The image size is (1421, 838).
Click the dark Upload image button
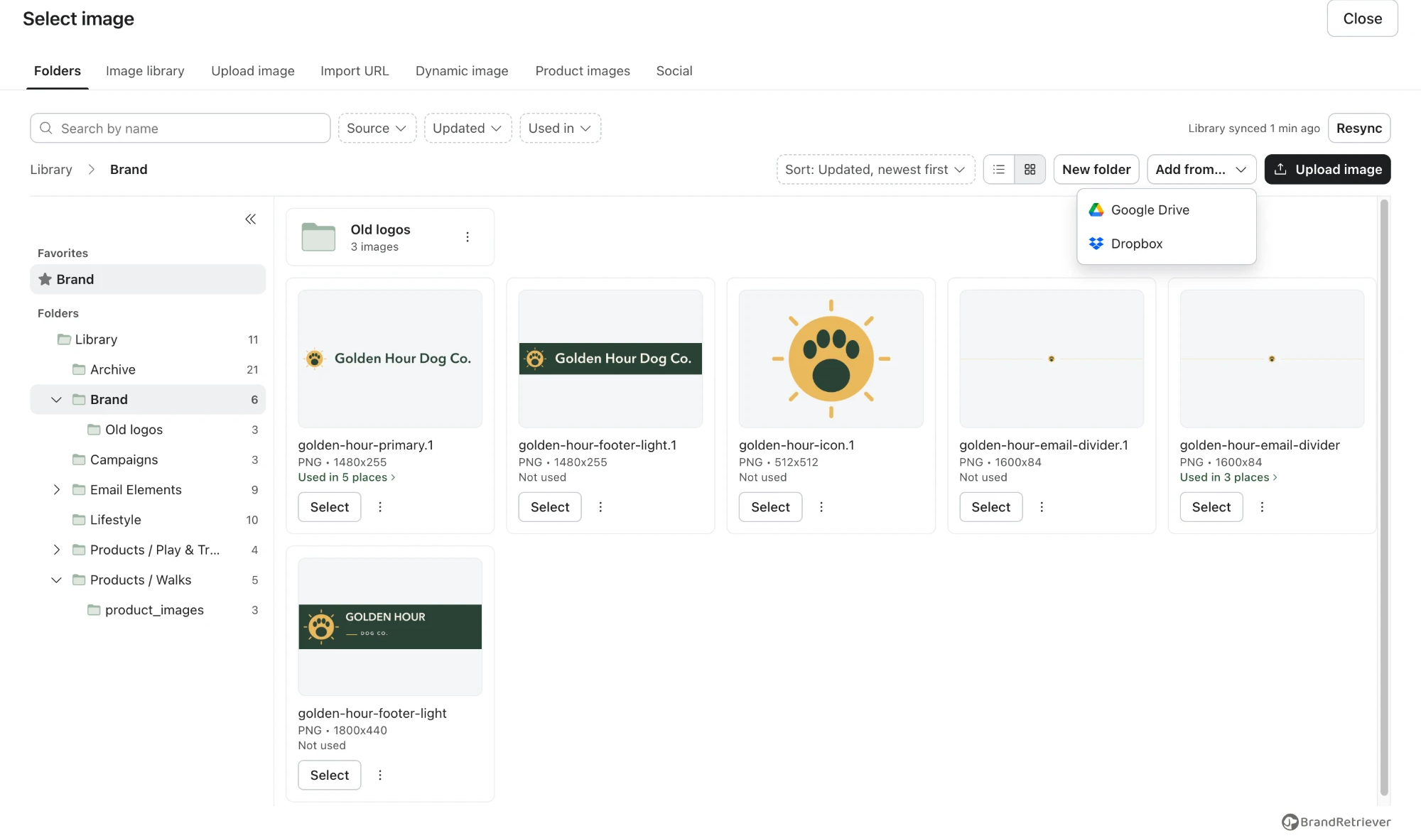1327,169
